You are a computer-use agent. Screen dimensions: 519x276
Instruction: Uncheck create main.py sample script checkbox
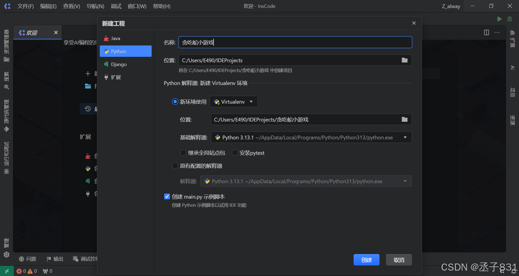[x=167, y=196]
